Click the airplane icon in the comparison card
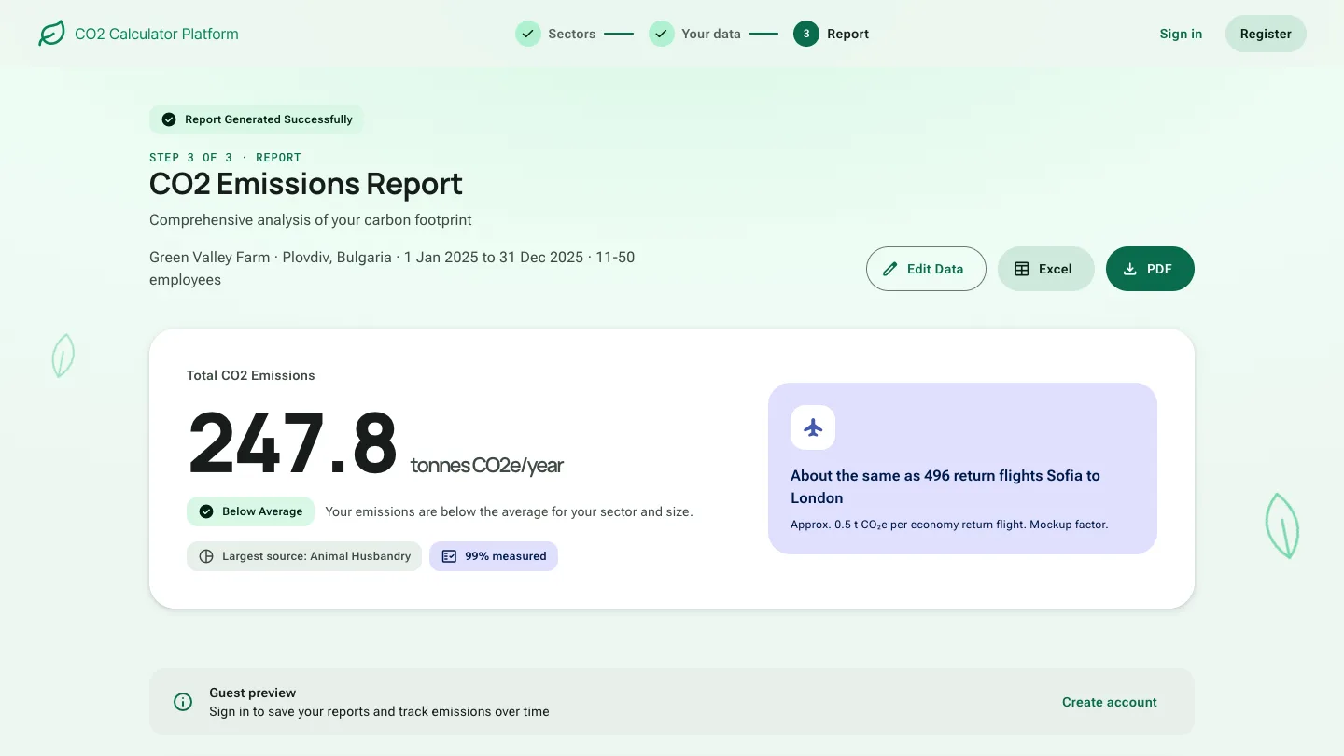The height and width of the screenshot is (756, 1344). coord(813,427)
